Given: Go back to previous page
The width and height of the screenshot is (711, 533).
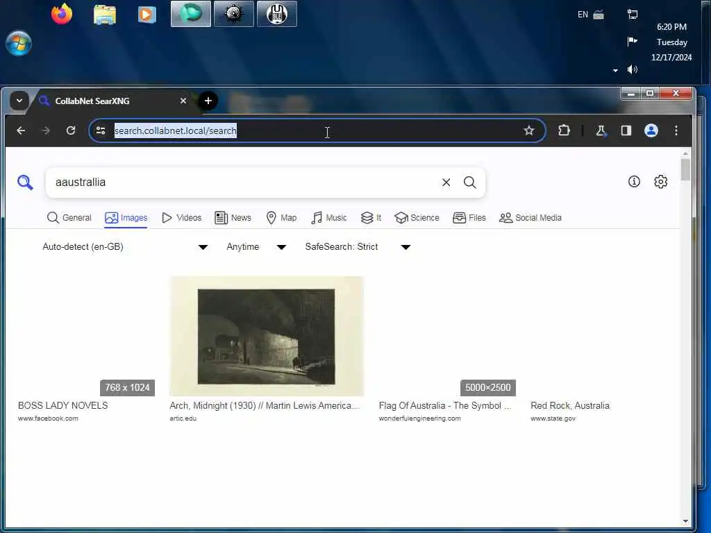Looking at the screenshot, I should coord(21,130).
